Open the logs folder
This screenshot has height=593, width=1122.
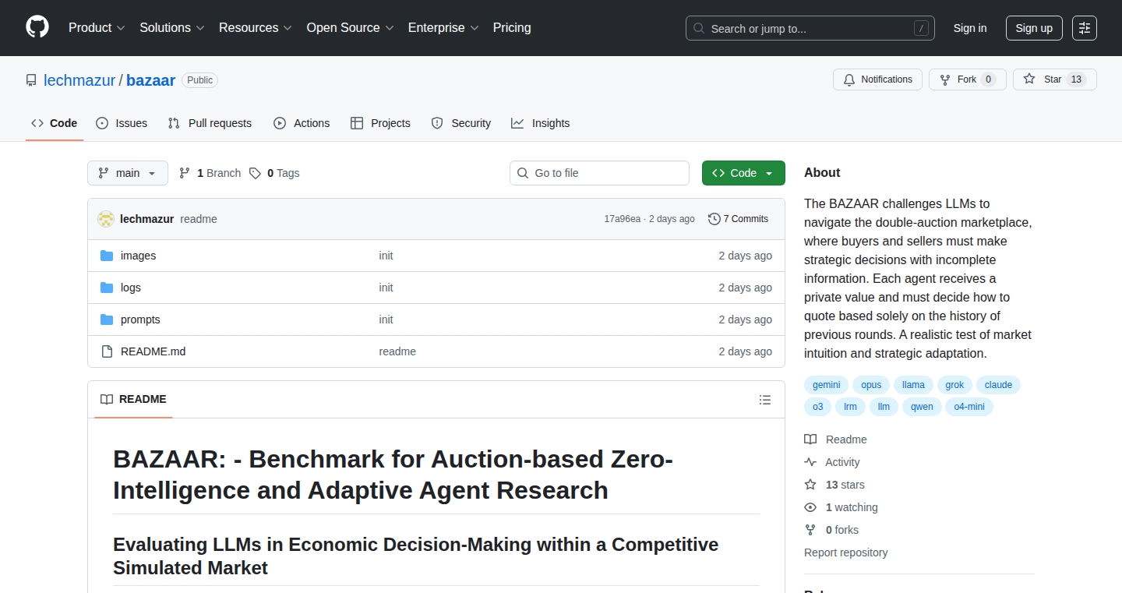(x=131, y=288)
